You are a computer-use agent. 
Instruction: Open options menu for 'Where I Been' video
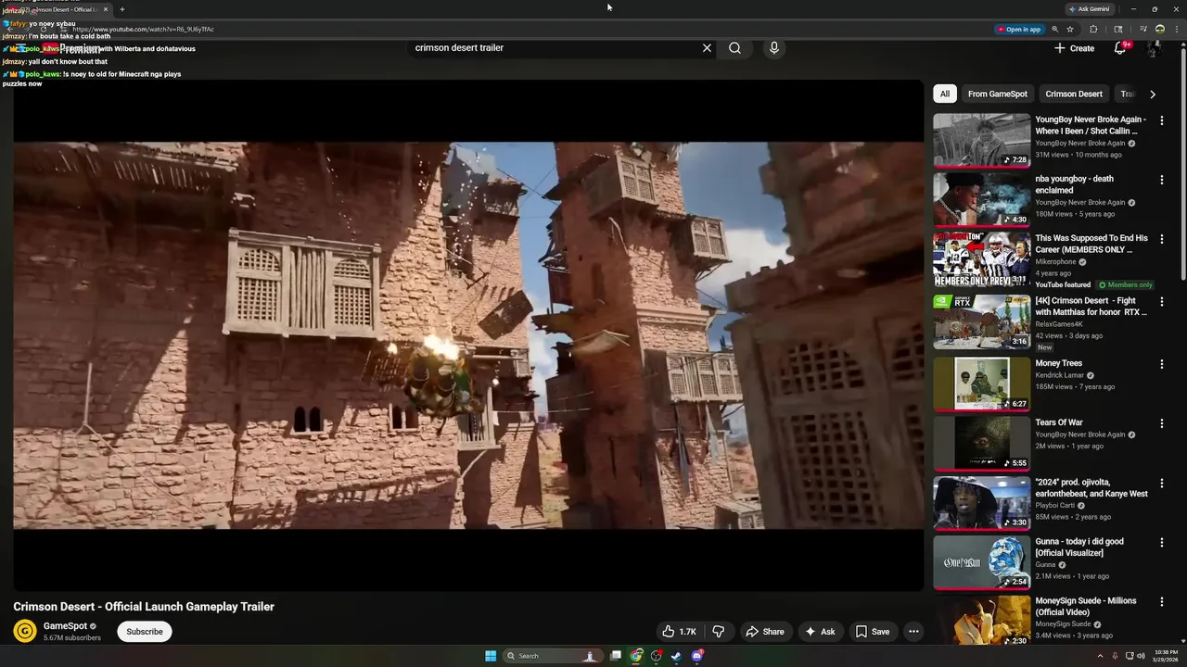coord(1161,120)
